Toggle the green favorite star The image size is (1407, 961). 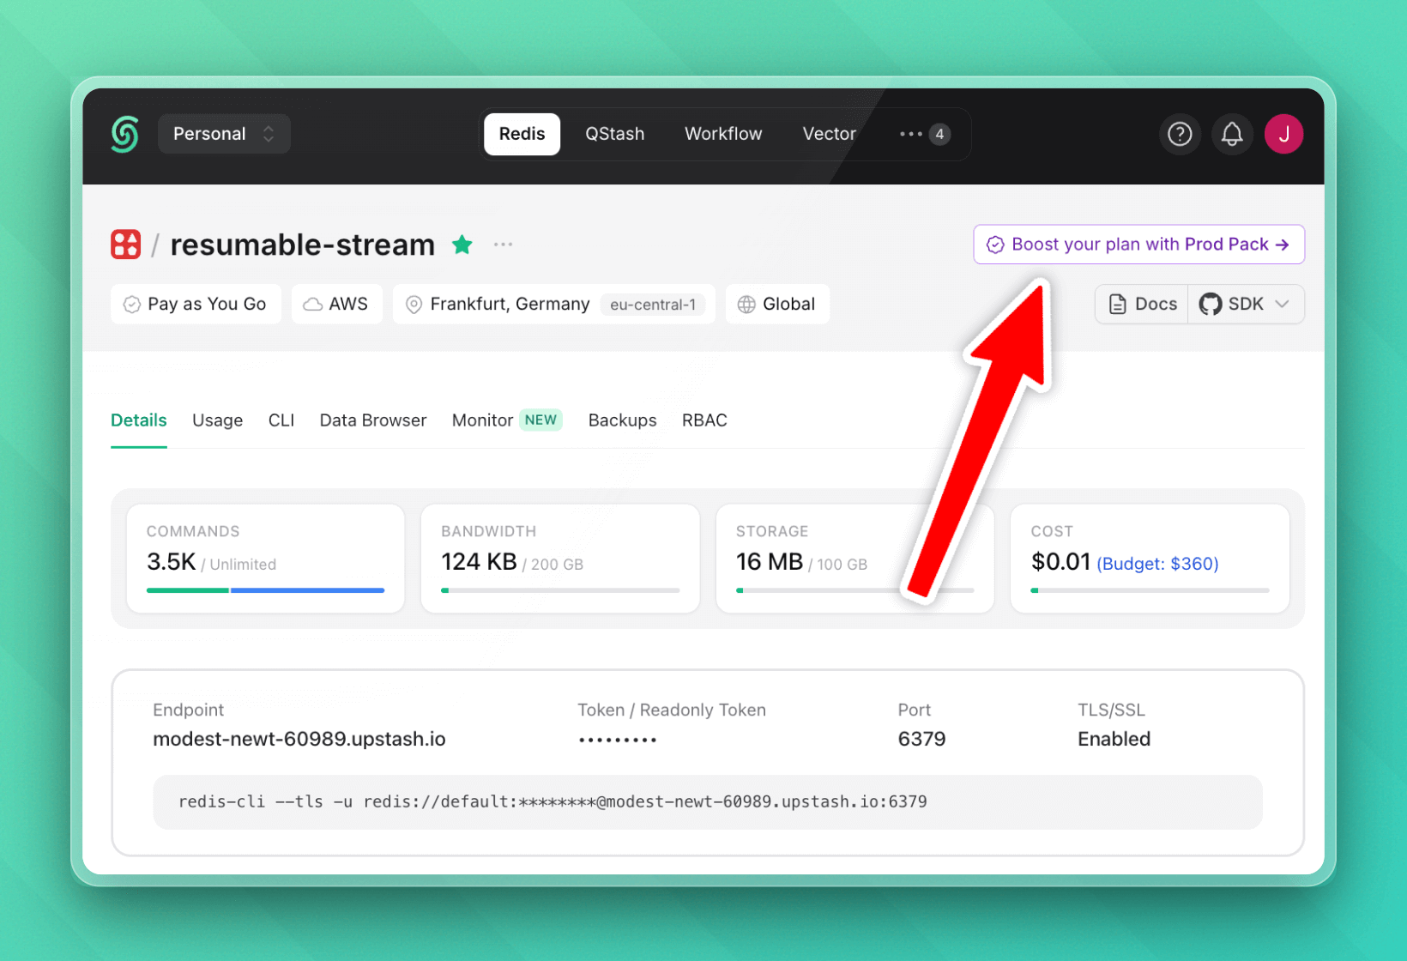pyautogui.click(x=462, y=245)
